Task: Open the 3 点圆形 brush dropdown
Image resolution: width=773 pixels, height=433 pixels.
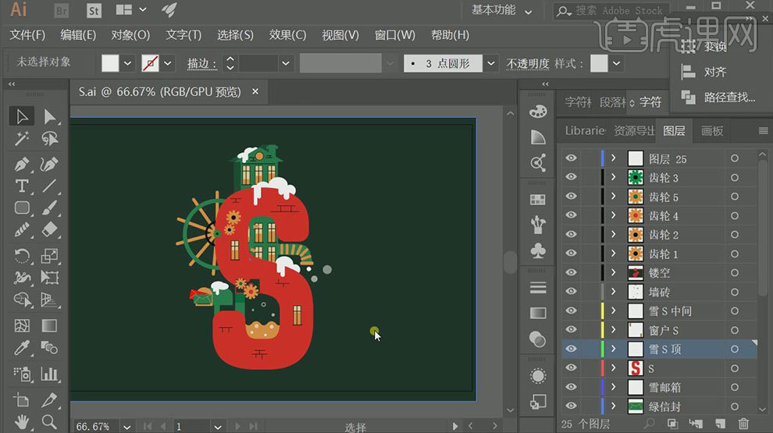Action: (491, 63)
